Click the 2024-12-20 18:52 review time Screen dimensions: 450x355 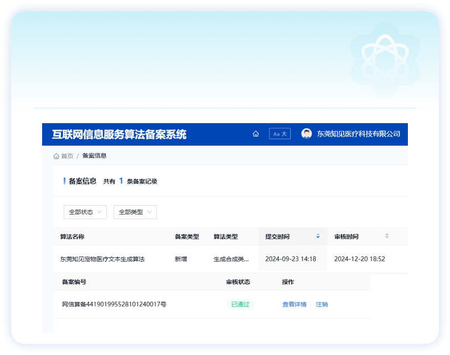click(x=360, y=259)
